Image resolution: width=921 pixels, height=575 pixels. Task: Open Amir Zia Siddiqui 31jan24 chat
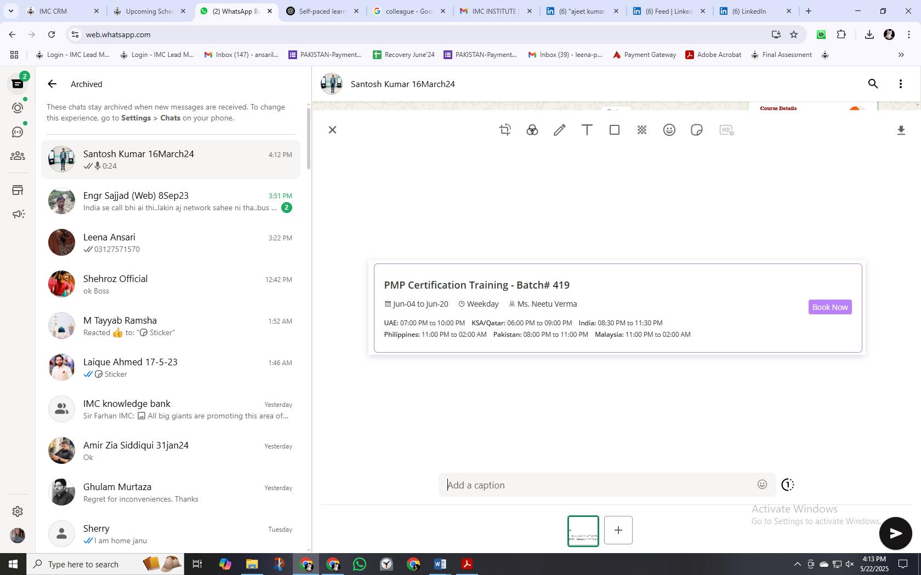(x=170, y=451)
